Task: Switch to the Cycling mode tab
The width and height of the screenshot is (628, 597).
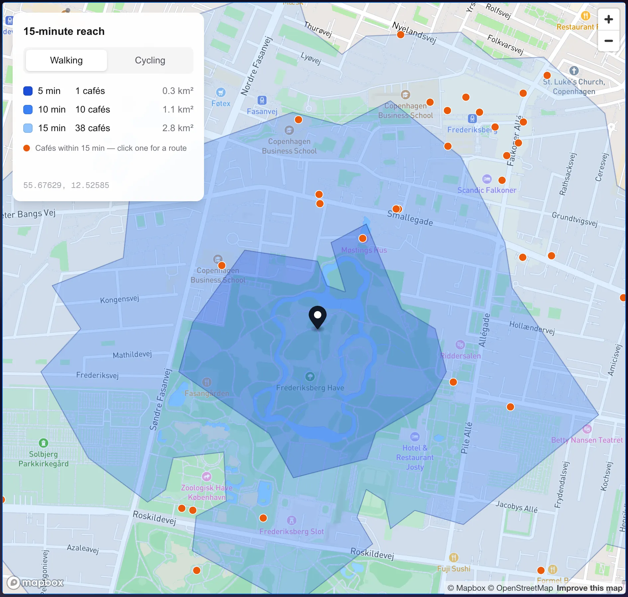Action: click(x=150, y=60)
